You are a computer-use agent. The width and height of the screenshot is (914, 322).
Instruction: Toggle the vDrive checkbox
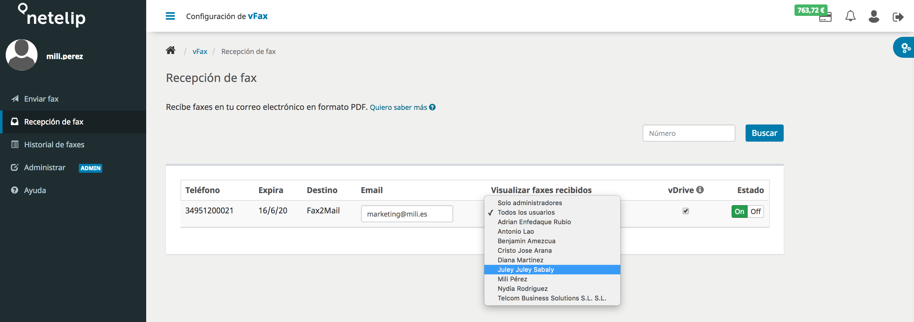point(685,211)
